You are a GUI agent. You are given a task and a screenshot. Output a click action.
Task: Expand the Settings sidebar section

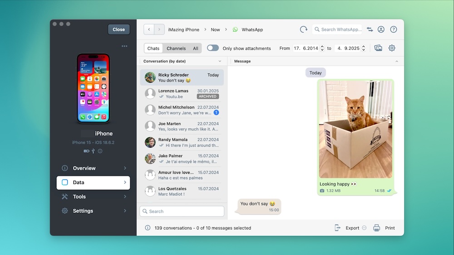point(93,211)
